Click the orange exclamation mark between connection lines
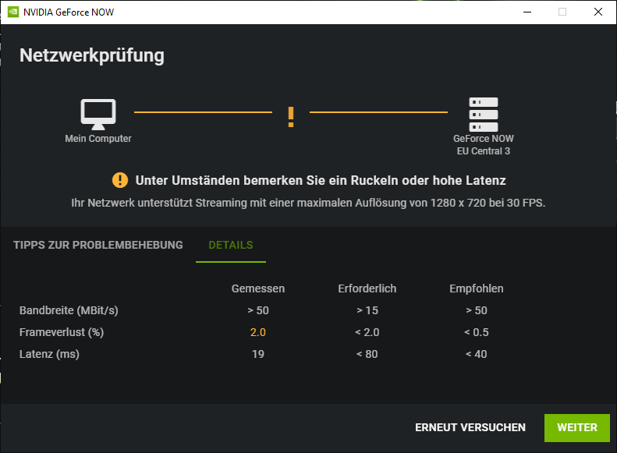This screenshot has height=453, width=617. [x=291, y=117]
